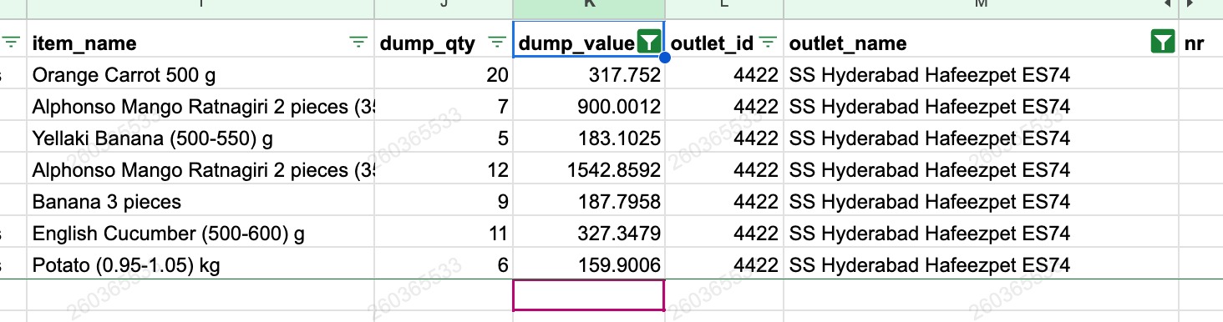The image size is (1223, 322).
Task: Click the right hidden-columns arrow after column M
Action: coord(1190,5)
